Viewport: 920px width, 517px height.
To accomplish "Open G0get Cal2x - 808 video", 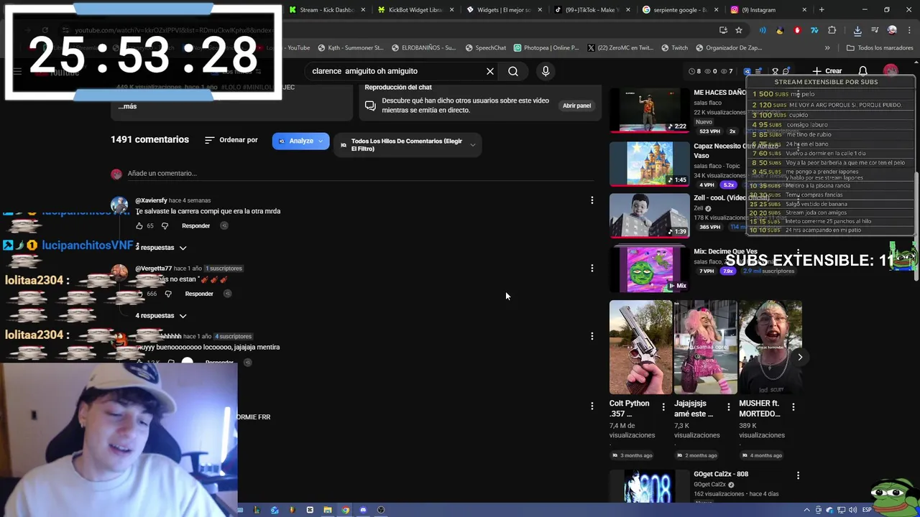I will pos(650,487).
